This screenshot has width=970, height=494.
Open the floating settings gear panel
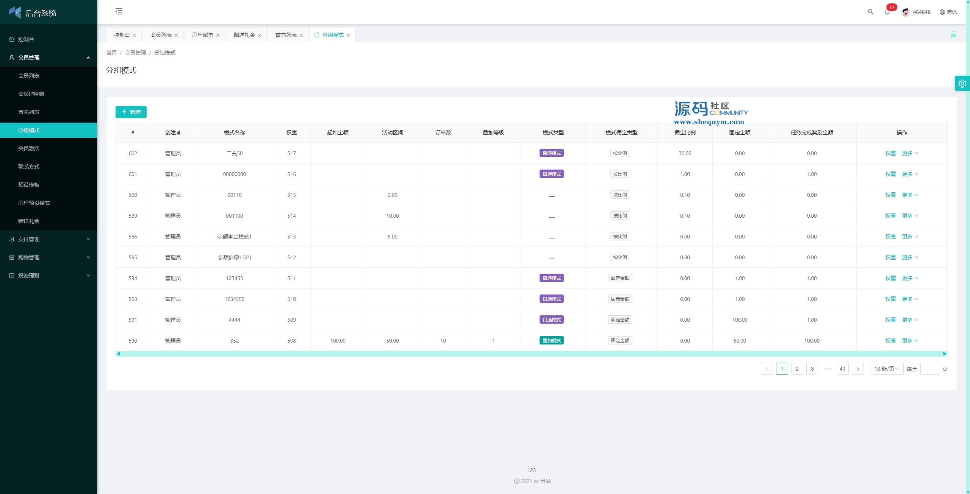click(962, 84)
